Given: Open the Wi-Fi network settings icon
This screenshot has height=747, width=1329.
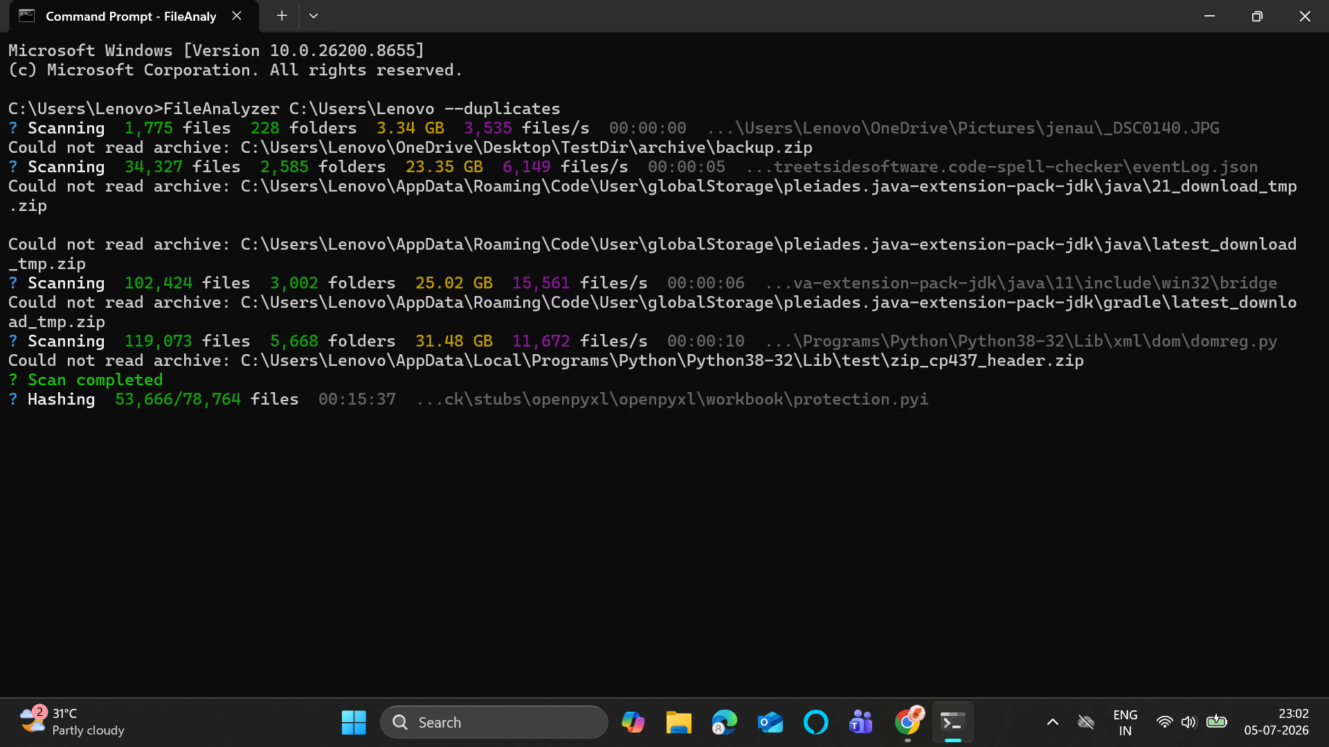Looking at the screenshot, I should [x=1165, y=722].
